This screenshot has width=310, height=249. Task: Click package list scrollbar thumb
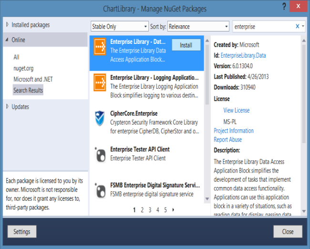(207, 75)
